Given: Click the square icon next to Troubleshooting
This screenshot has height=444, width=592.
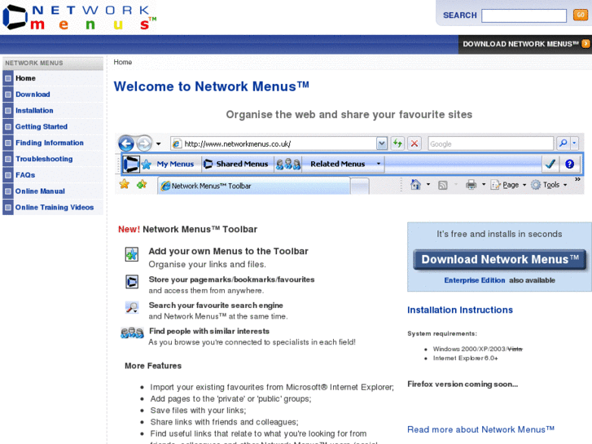Looking at the screenshot, I should click(8, 159).
